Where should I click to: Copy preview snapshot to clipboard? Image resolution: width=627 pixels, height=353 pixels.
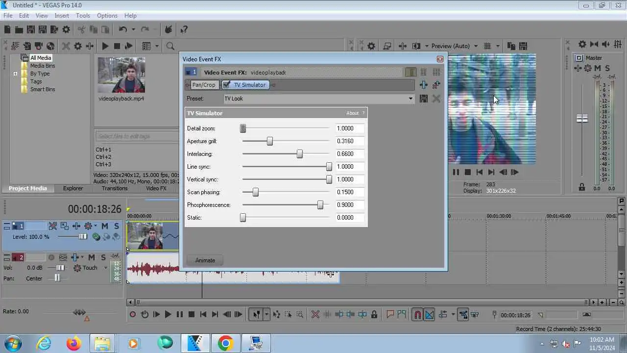(x=511, y=46)
